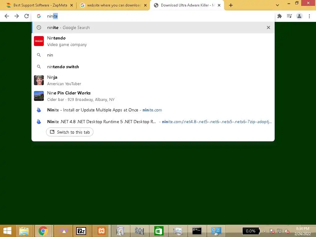Click the Ninja photo thumbnail
316x237 pixels.
[x=39, y=80]
